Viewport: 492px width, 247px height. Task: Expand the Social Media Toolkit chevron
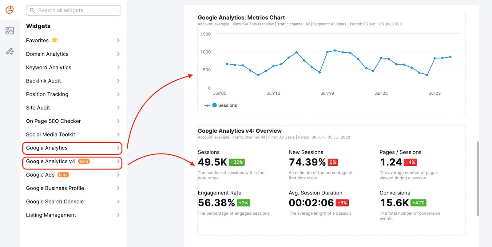pyautogui.click(x=118, y=134)
